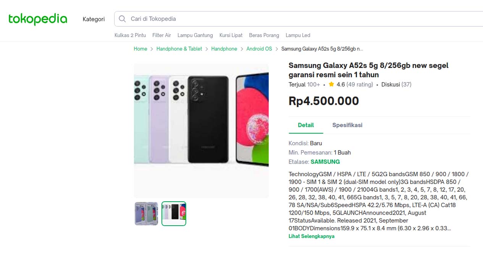This screenshot has height=271, width=483.
Task: Navigate to Home via breadcrumb
Action: tap(140, 49)
